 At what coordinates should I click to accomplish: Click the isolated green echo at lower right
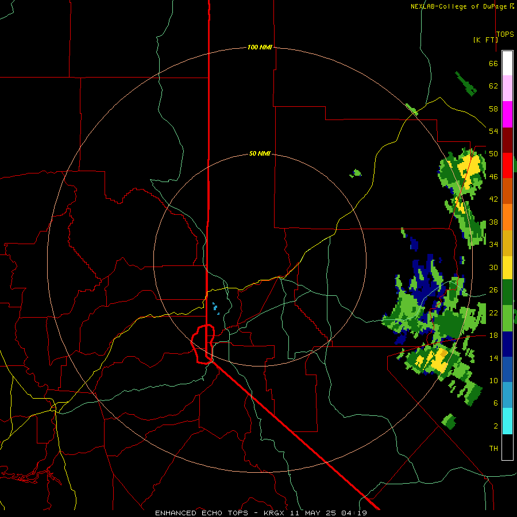[449, 422]
